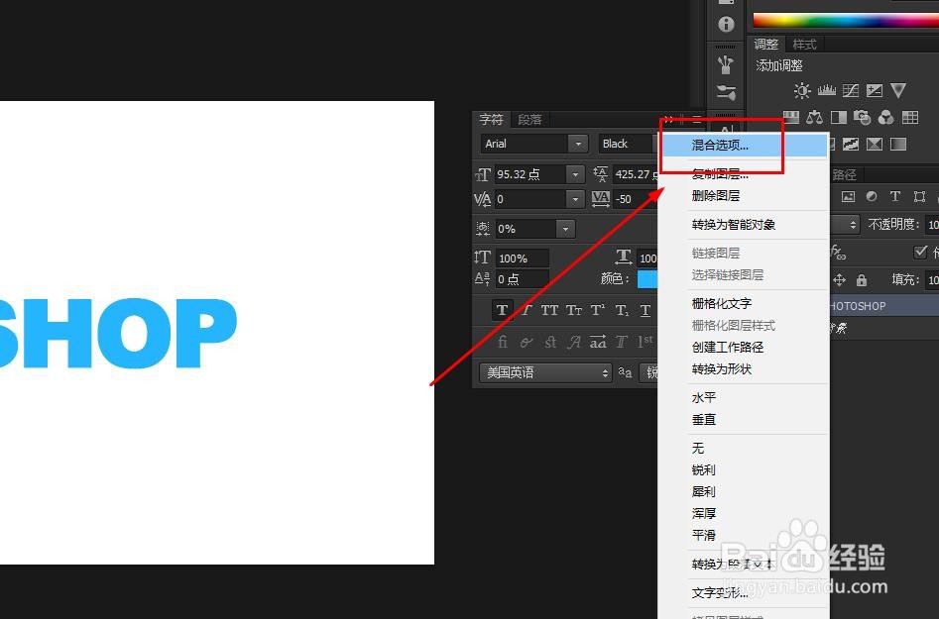Filter layers by the Type layer icon

point(895,196)
